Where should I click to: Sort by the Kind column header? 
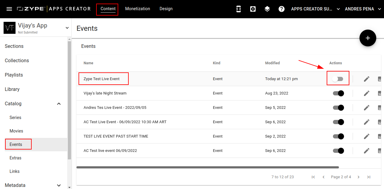point(216,63)
